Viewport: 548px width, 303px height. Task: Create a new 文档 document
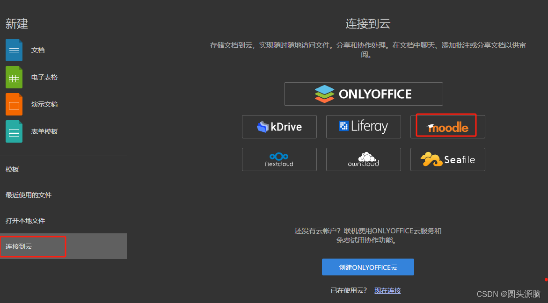pyautogui.click(x=38, y=50)
